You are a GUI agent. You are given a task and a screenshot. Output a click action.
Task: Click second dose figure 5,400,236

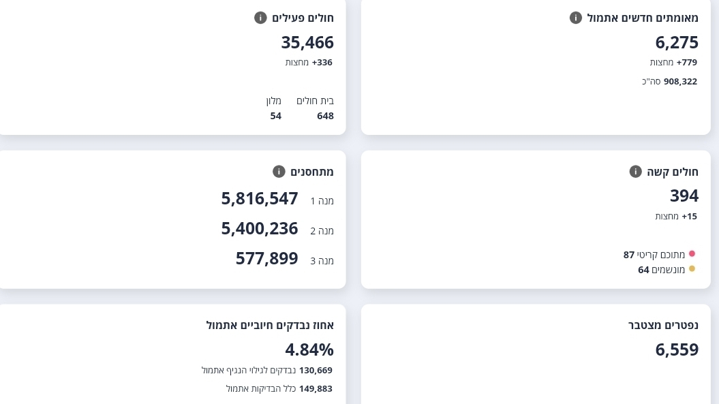[x=260, y=229]
